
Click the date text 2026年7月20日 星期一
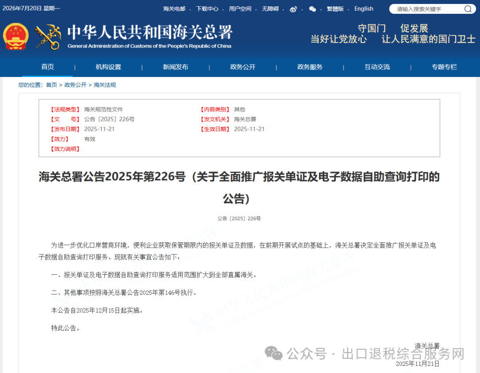(x=31, y=8)
